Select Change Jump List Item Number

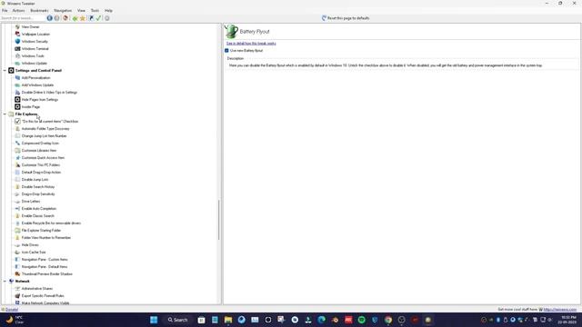pyautogui.click(x=44, y=136)
